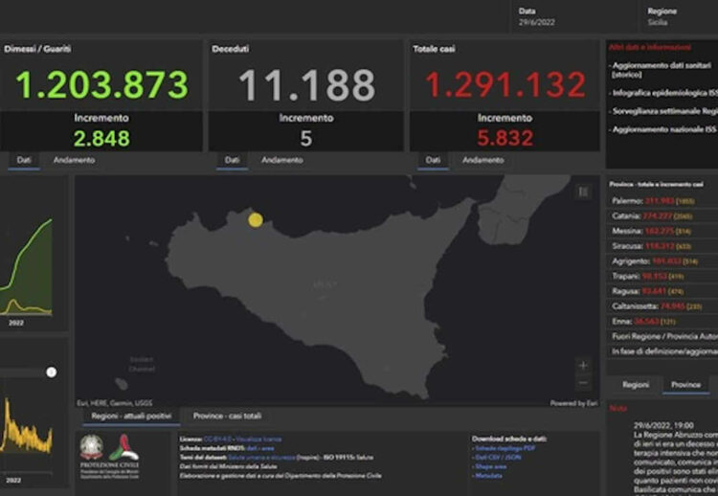Image resolution: width=718 pixels, height=496 pixels.
Task: Click the yellow daily cases chart
Action: (26, 428)
